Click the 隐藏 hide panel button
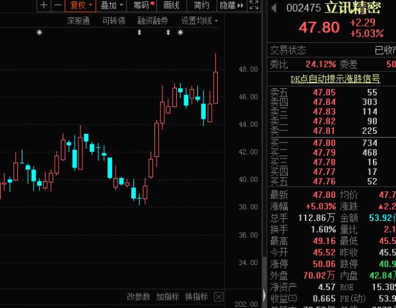Screen dimensions: 396x308 point(232,5)
